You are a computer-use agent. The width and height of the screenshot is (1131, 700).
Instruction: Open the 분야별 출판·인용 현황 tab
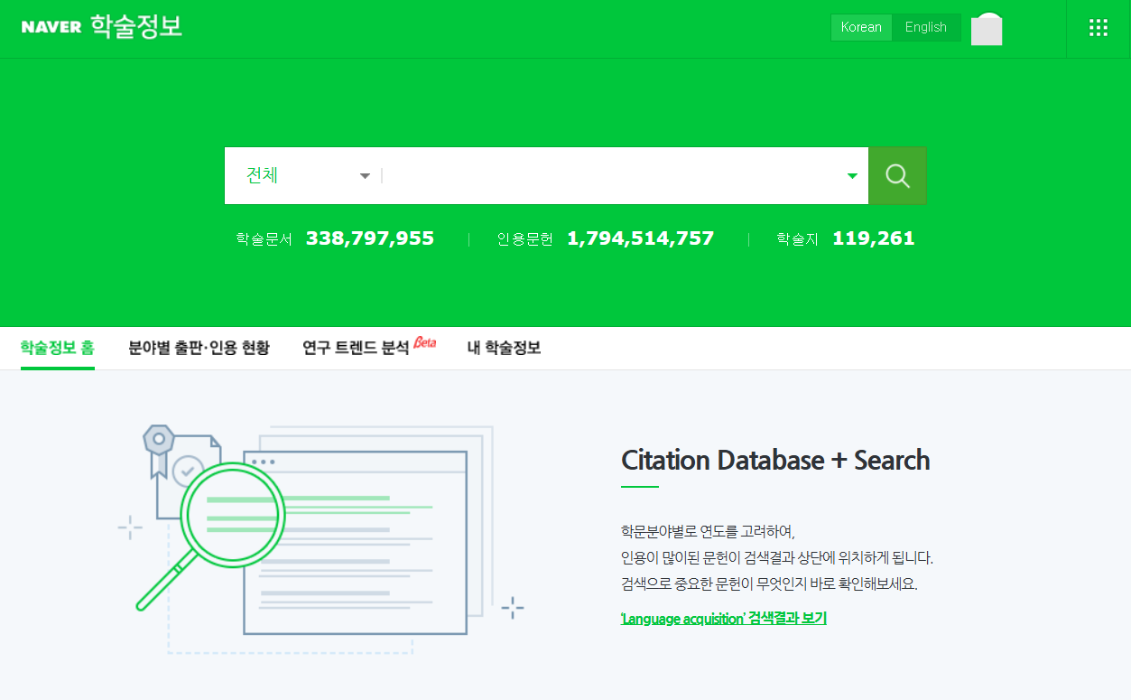[199, 348]
